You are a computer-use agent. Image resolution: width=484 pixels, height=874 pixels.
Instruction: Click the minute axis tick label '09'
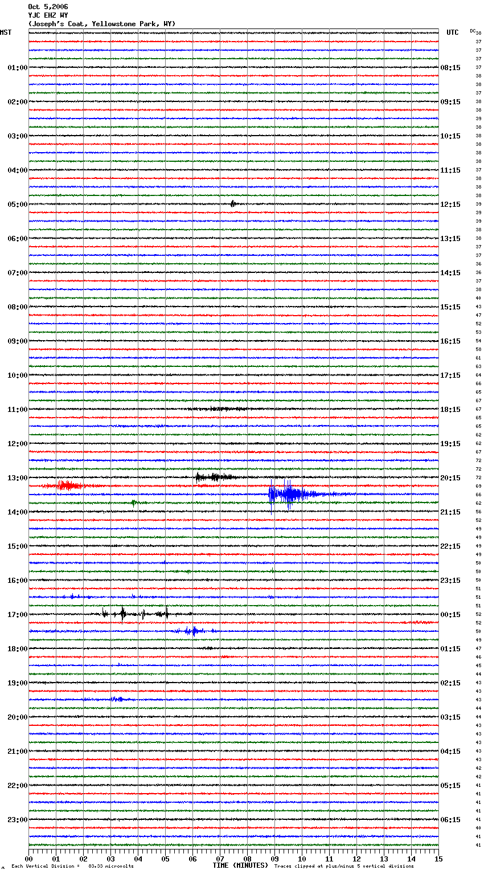[x=274, y=859]
